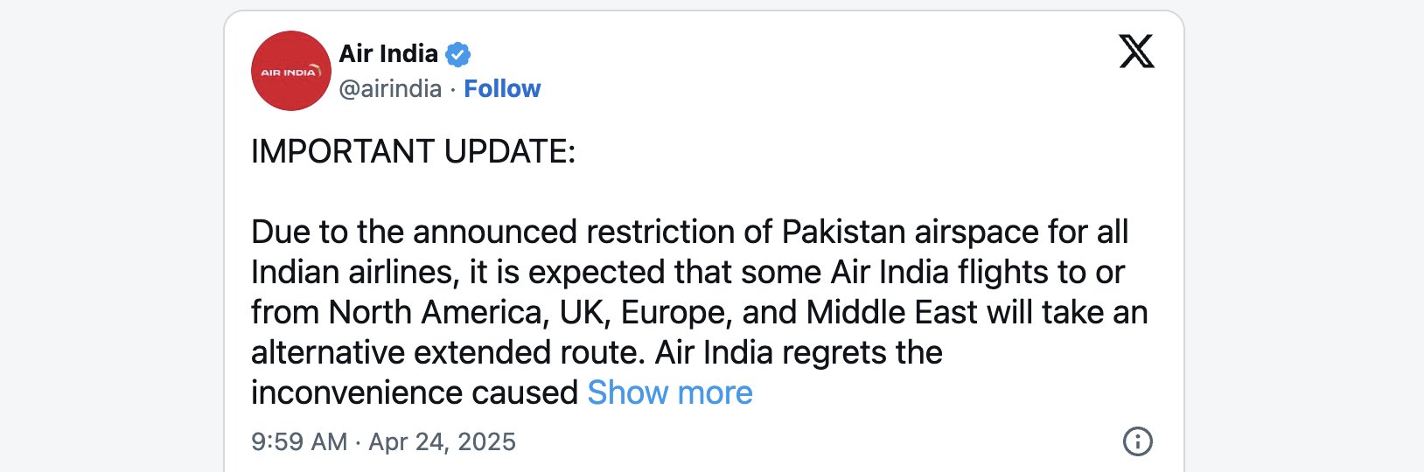Expand the tweet with Show more
The image size is (1424, 472).
pyautogui.click(x=670, y=392)
